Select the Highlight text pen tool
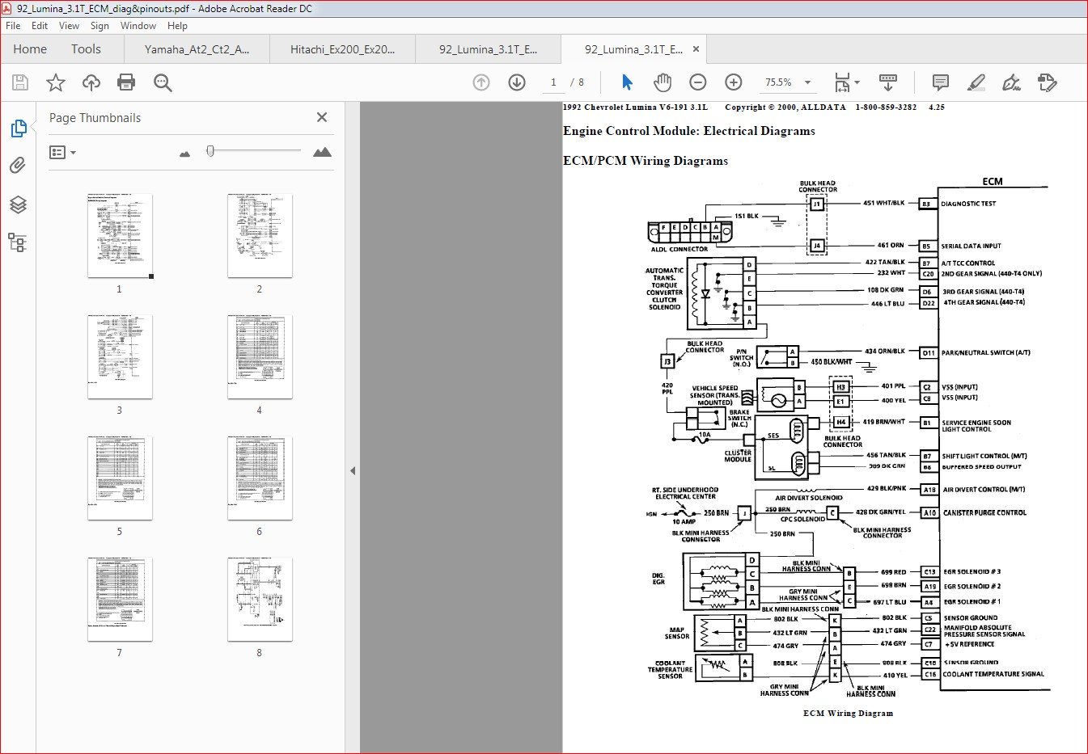Viewport: 1088px width, 754px height. pos(976,82)
